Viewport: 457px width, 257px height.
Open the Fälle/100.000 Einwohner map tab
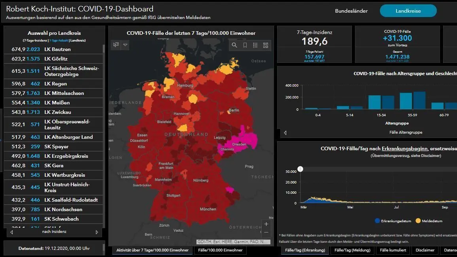pos(220,250)
